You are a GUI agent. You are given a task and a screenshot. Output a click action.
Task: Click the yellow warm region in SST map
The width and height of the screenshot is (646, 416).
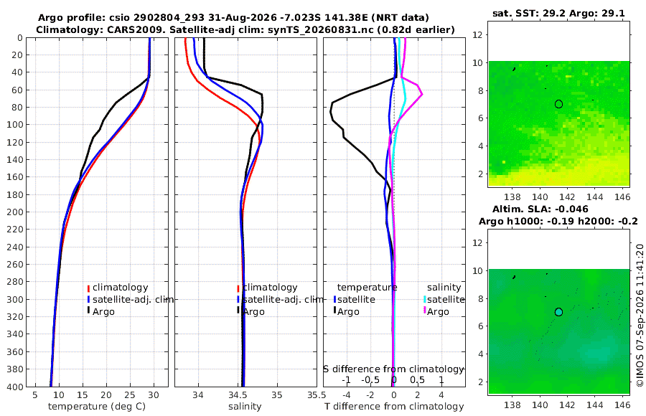coord(577,175)
